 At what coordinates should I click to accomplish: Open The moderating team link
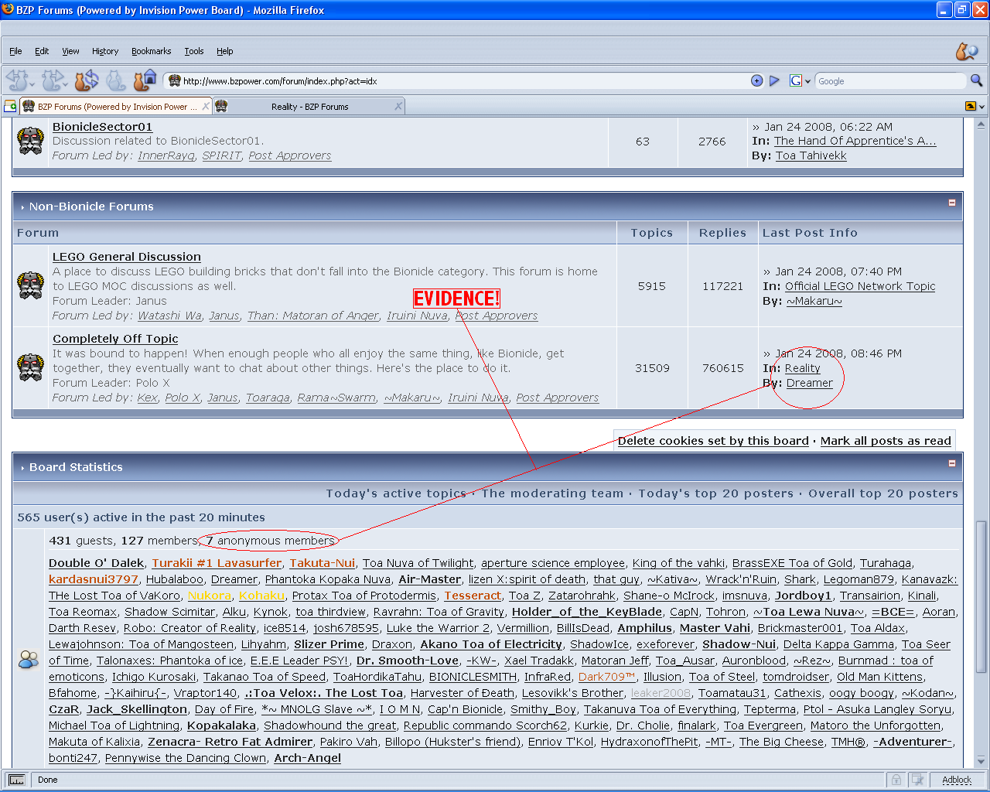pos(552,493)
